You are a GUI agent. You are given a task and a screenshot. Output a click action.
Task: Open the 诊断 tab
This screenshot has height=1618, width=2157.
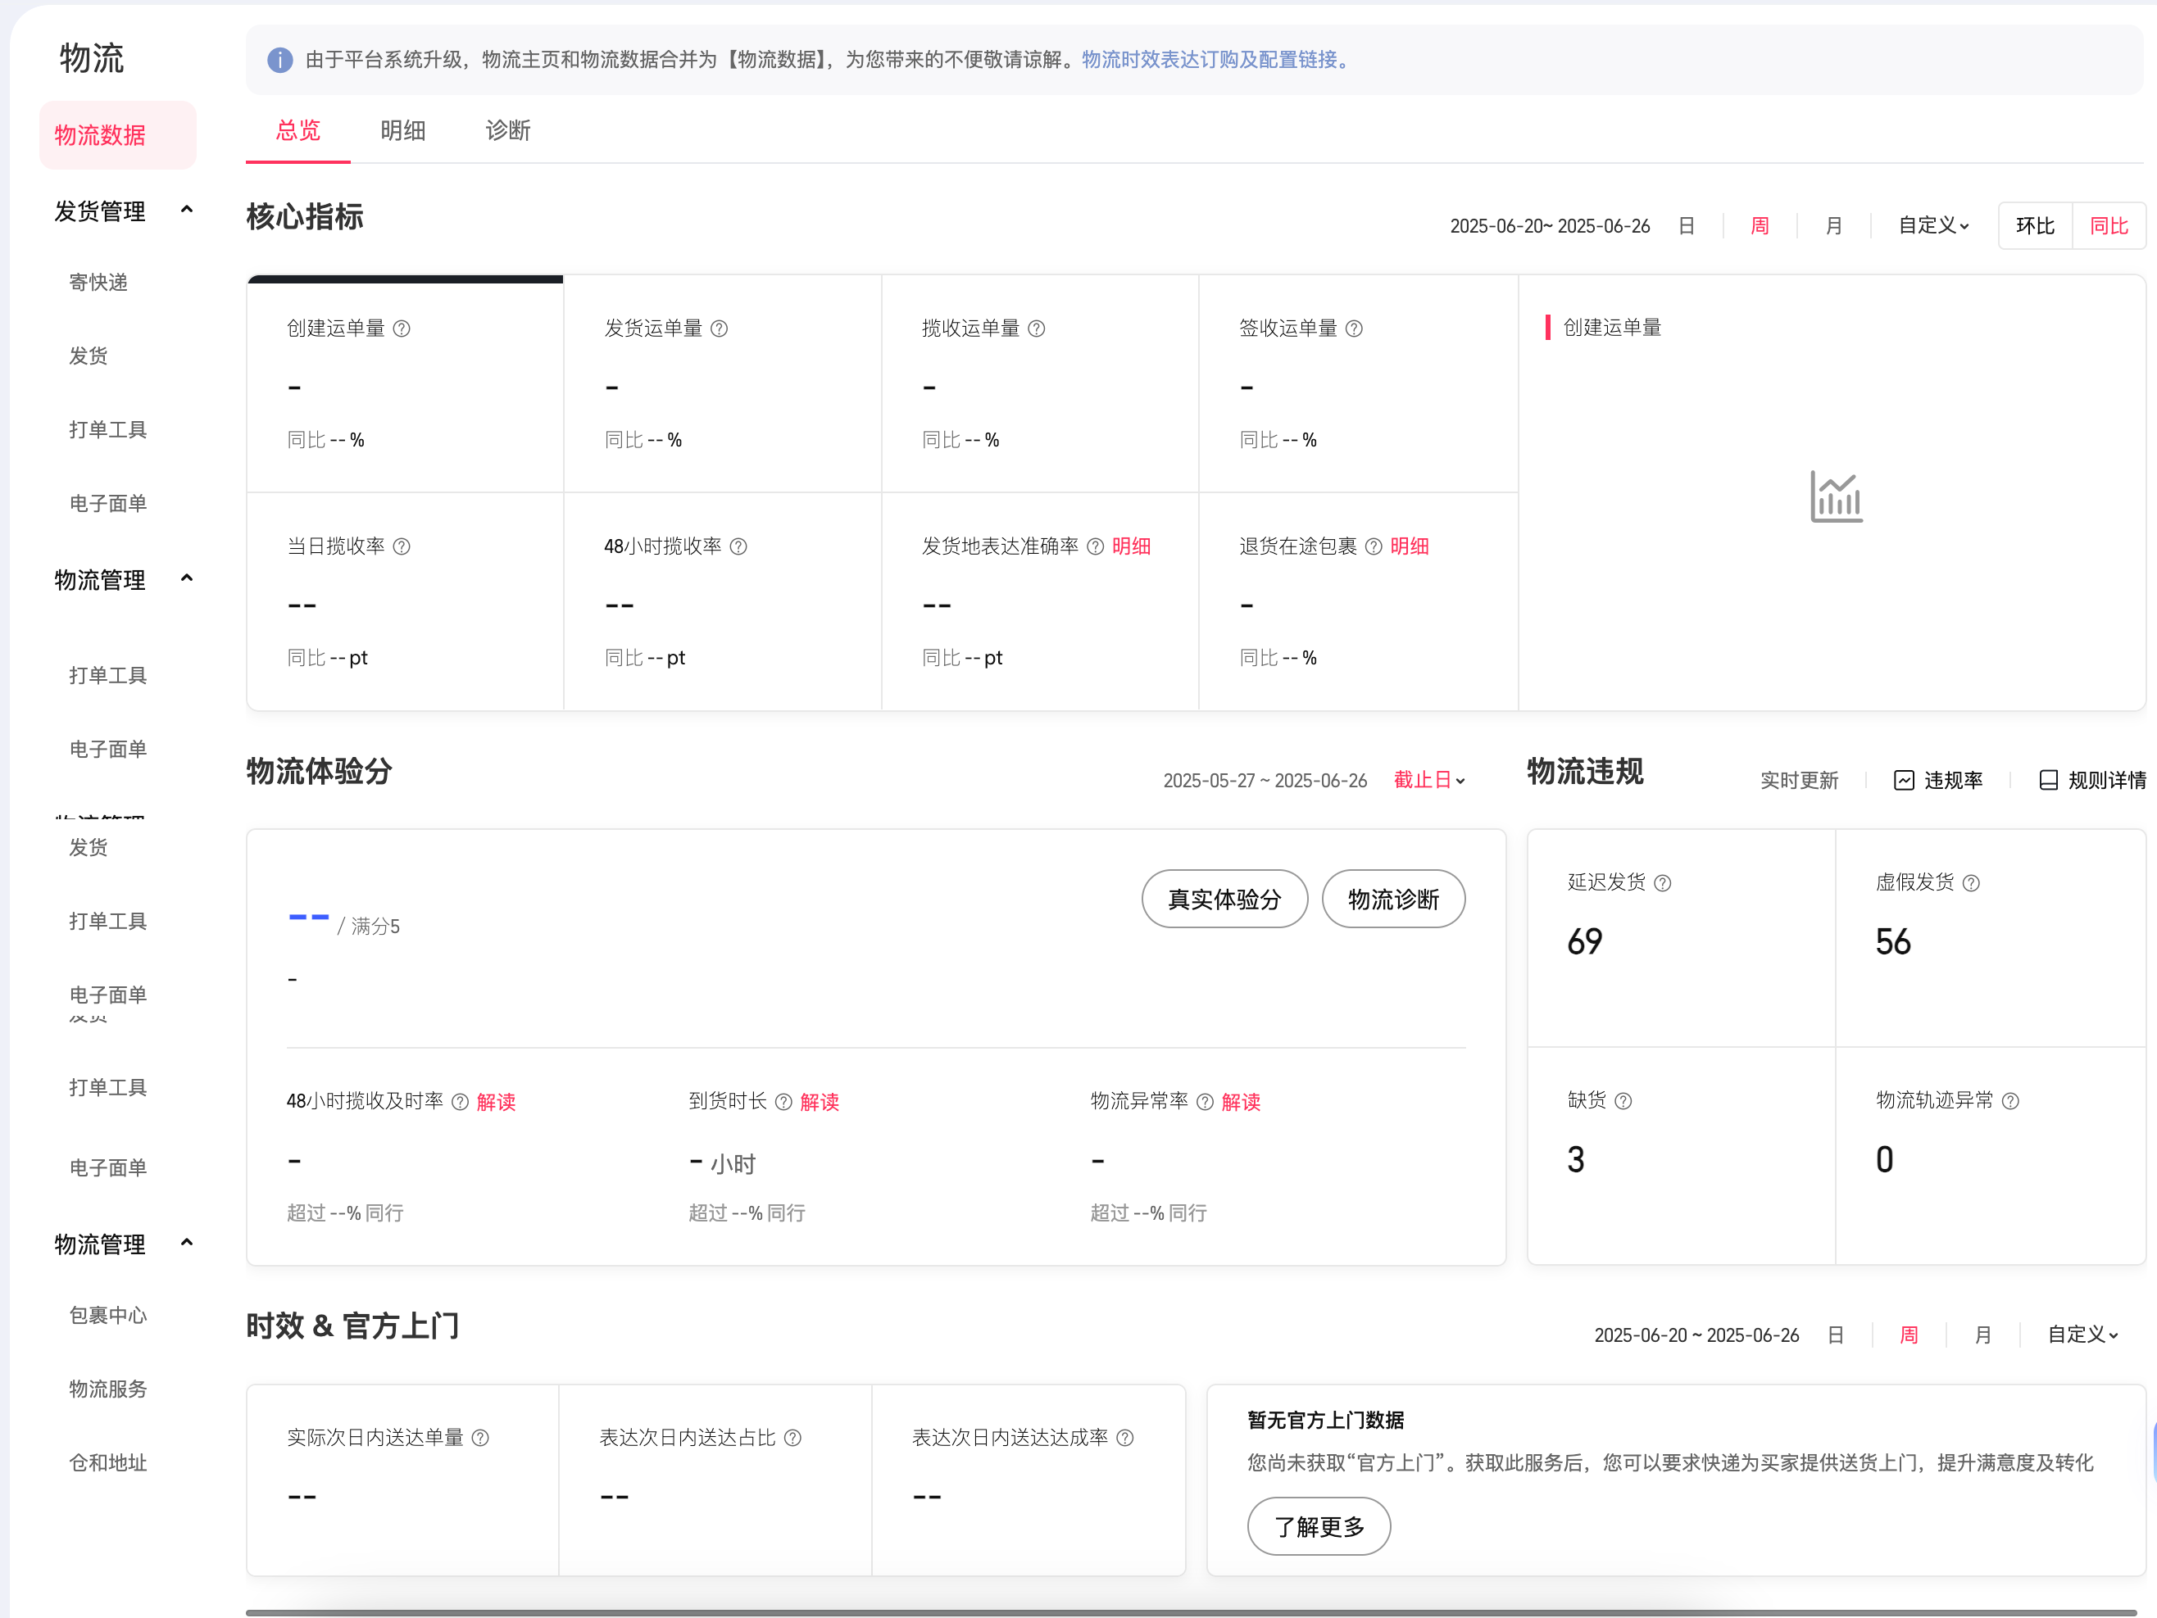tap(507, 130)
